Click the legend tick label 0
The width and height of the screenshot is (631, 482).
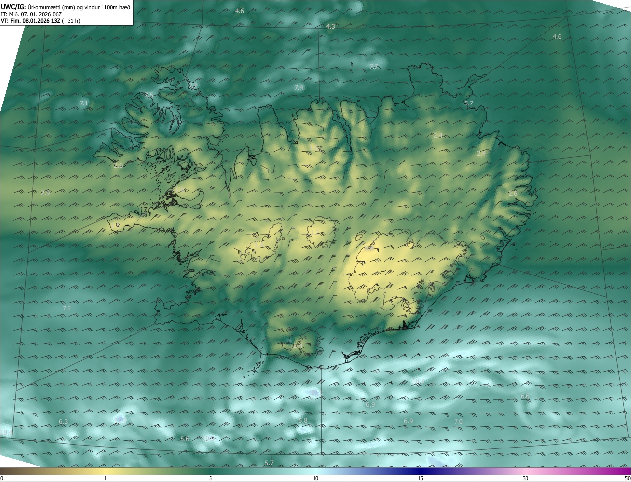coord(2,479)
